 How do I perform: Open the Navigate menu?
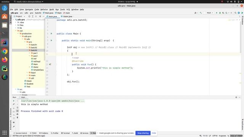(29, 10)
